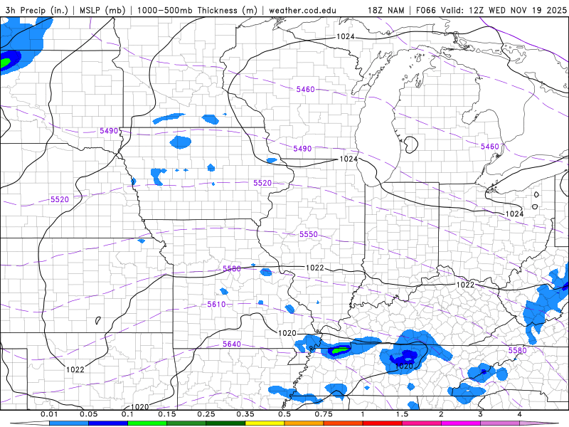Click the bright green 0.1–0.15 legend swatch
Screen dimensions: 569x427
pyautogui.click(x=147, y=423)
